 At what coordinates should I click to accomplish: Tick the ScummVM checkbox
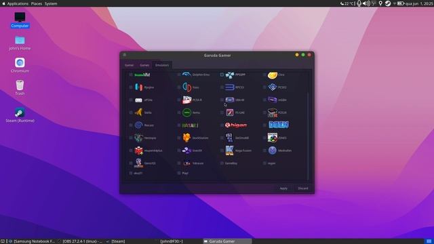131,75
